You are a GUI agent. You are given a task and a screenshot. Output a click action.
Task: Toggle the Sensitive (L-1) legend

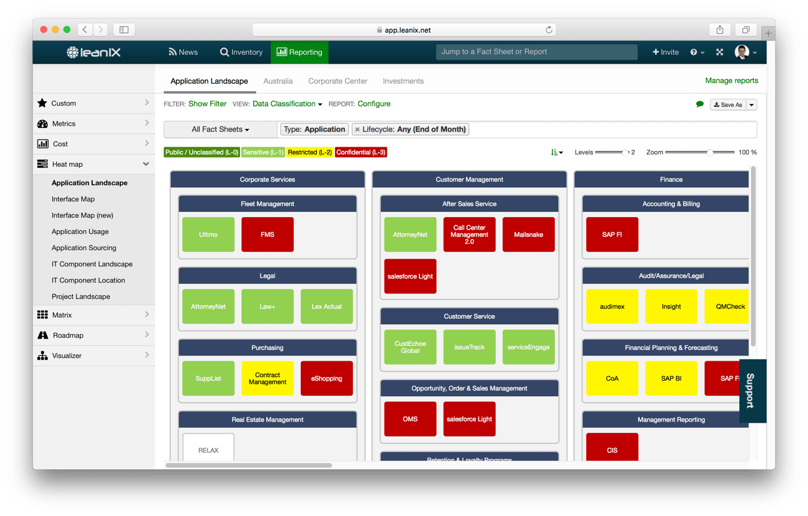click(x=263, y=152)
